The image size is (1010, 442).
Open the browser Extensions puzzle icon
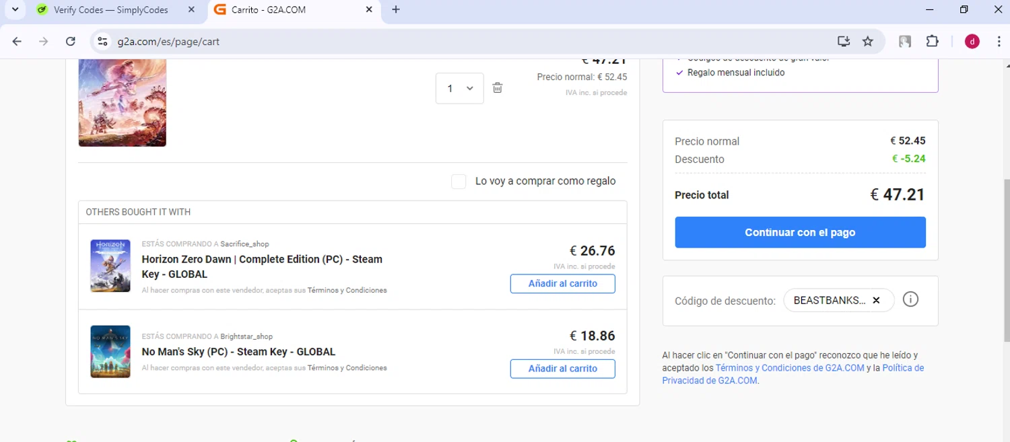click(x=932, y=42)
